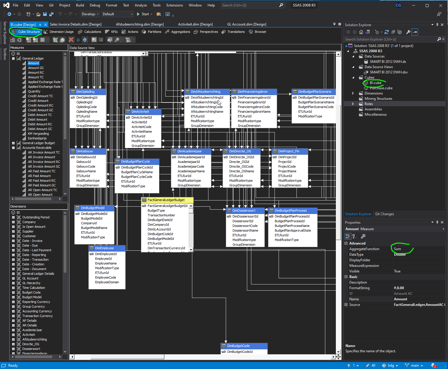Click the Save All toolbar icon
The image size is (448, 369).
(51, 14)
